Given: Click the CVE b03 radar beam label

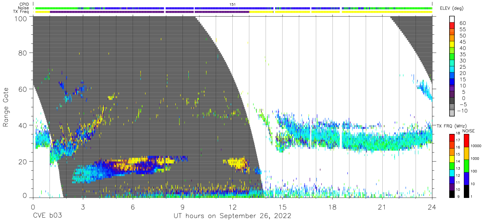Looking at the screenshot, I should coord(47,216).
